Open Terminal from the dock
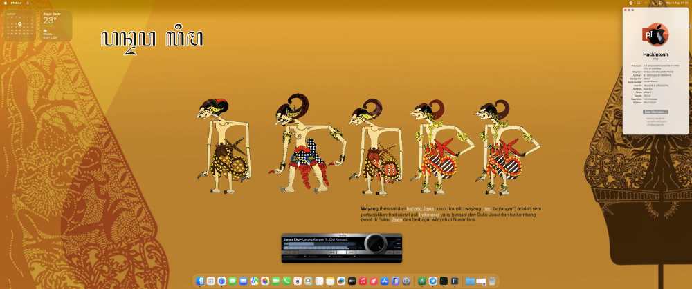This screenshot has height=289, width=692. point(444,281)
